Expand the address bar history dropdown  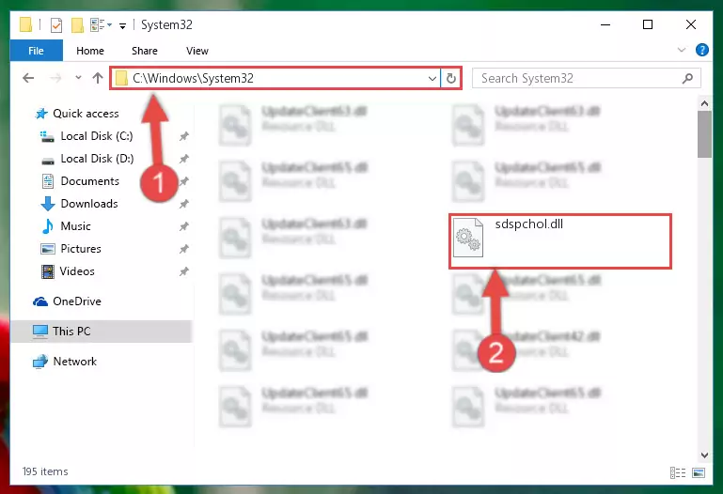(x=432, y=79)
